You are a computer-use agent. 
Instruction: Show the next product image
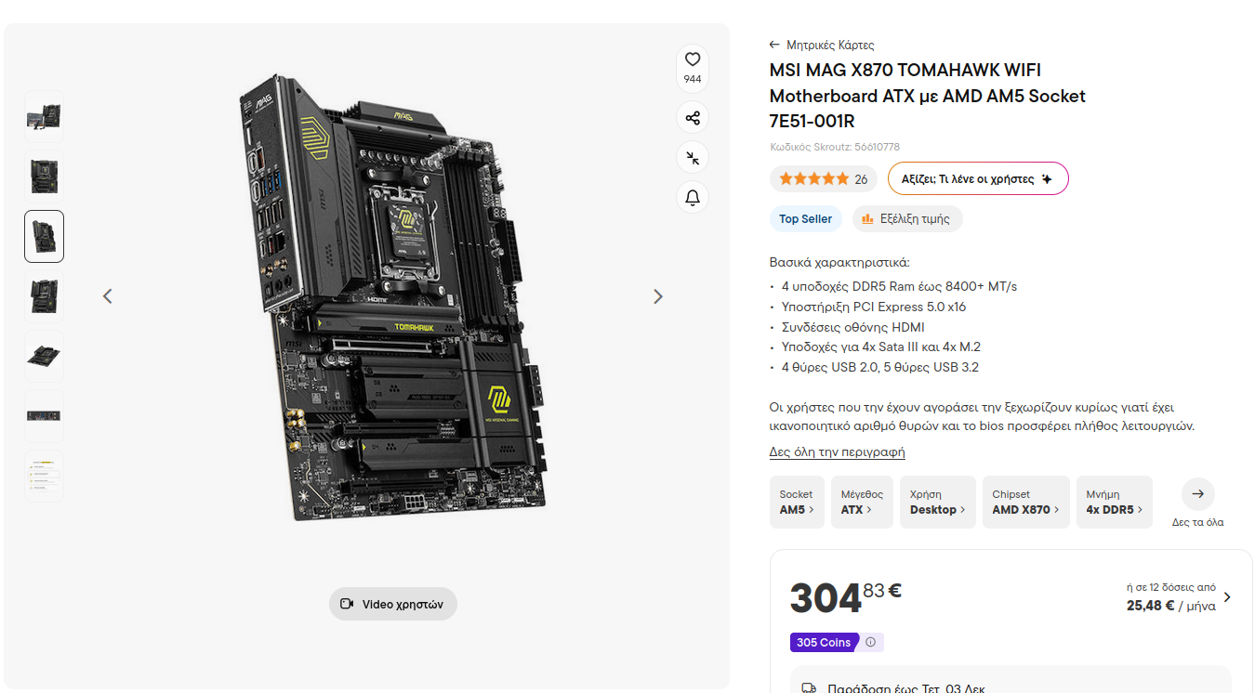click(658, 296)
